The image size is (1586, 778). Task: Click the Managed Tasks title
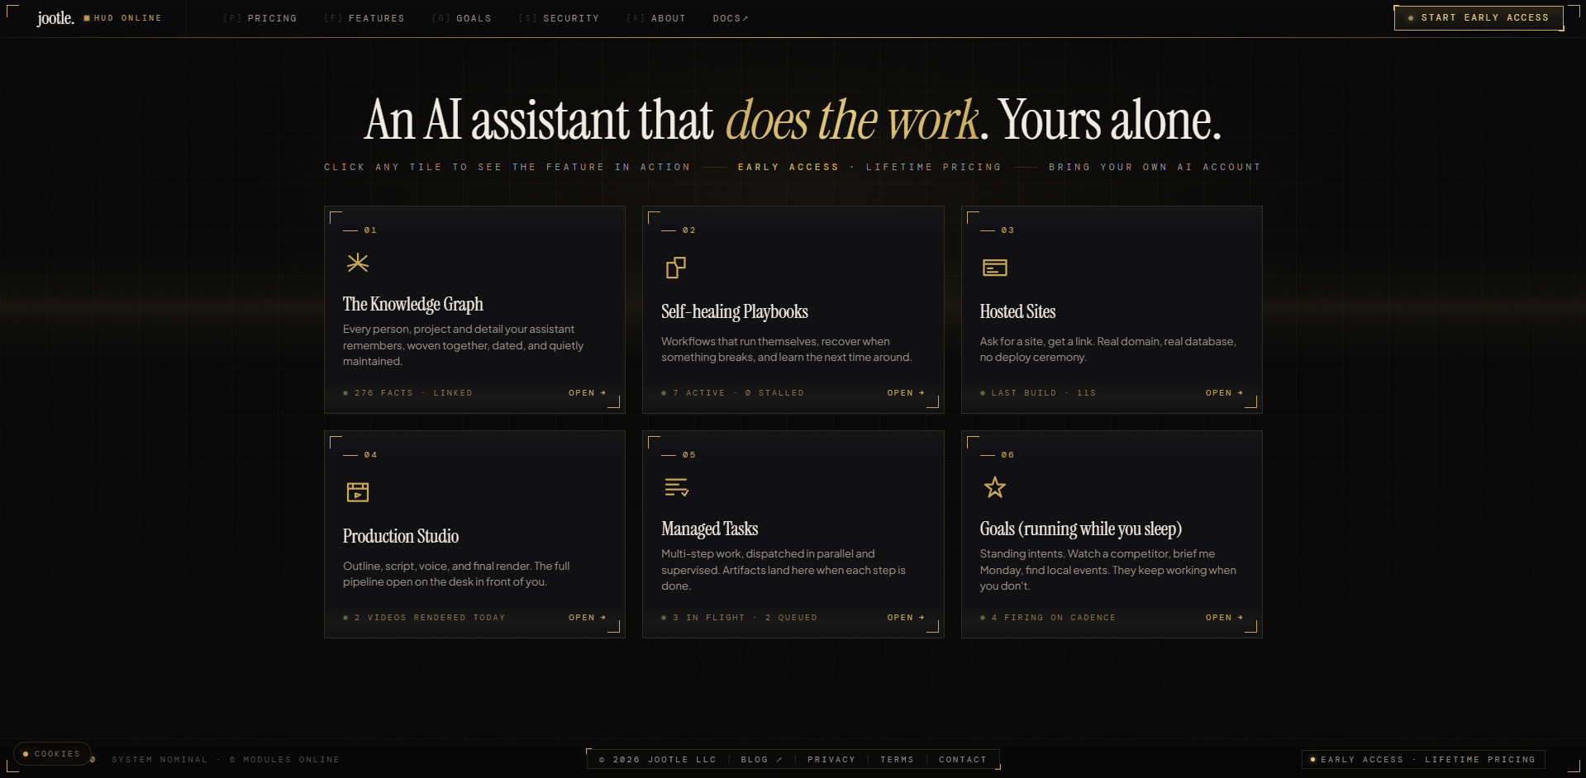tap(709, 529)
